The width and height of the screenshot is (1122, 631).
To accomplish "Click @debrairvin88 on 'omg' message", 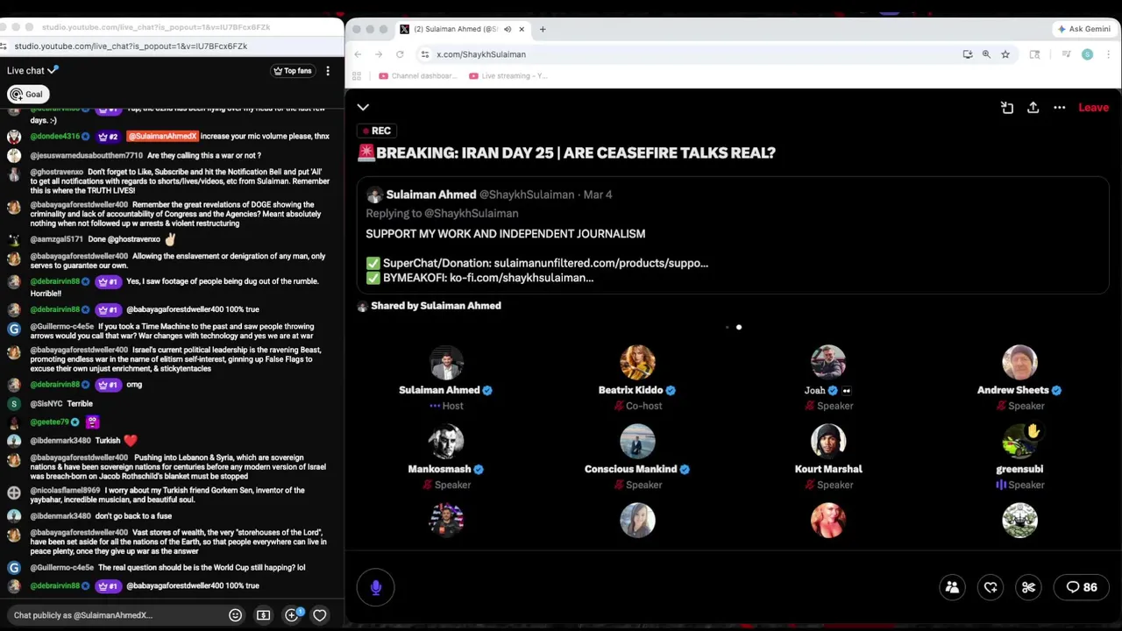I will coord(55,385).
